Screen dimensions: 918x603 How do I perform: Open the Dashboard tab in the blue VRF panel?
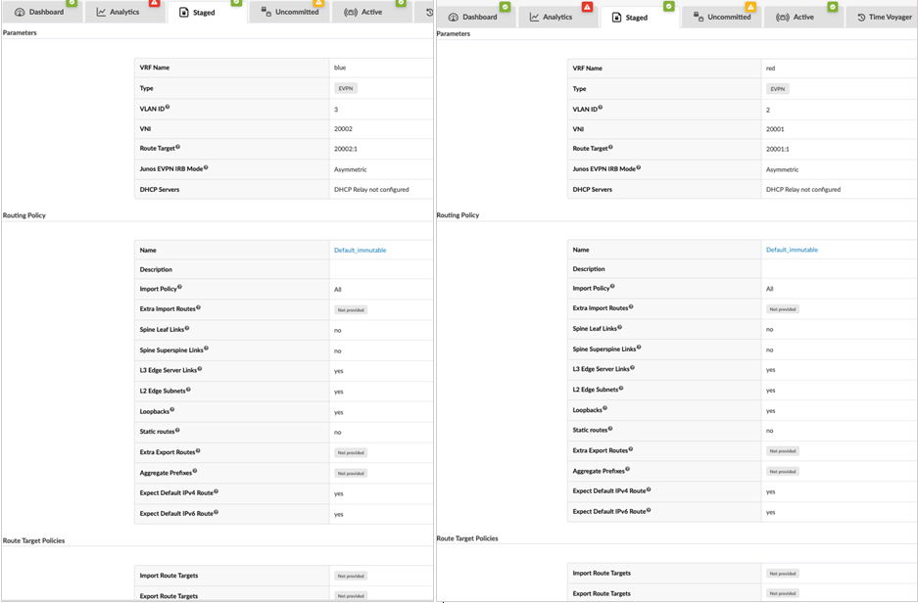pyautogui.click(x=40, y=12)
